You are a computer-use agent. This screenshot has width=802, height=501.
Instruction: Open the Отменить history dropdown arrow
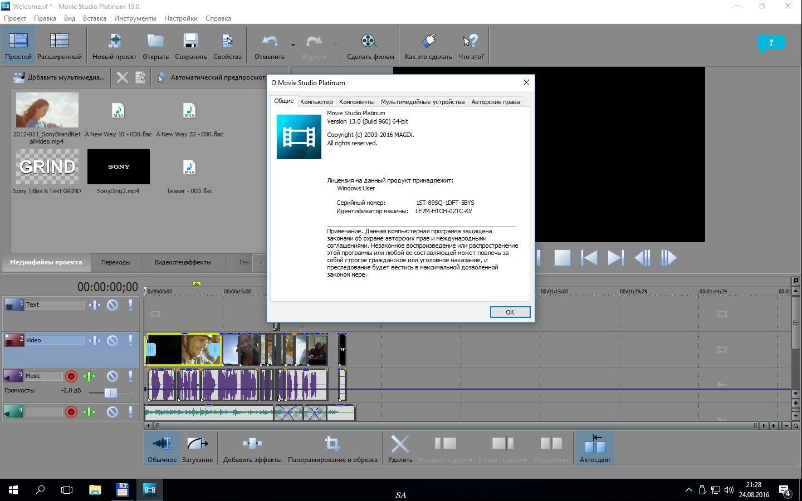293,45
